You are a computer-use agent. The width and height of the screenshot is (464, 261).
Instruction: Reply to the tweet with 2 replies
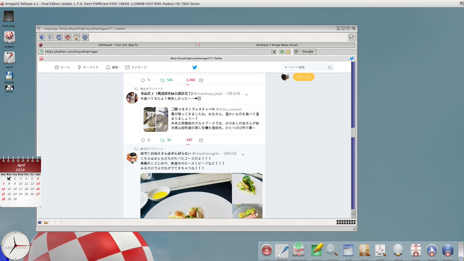[143, 140]
